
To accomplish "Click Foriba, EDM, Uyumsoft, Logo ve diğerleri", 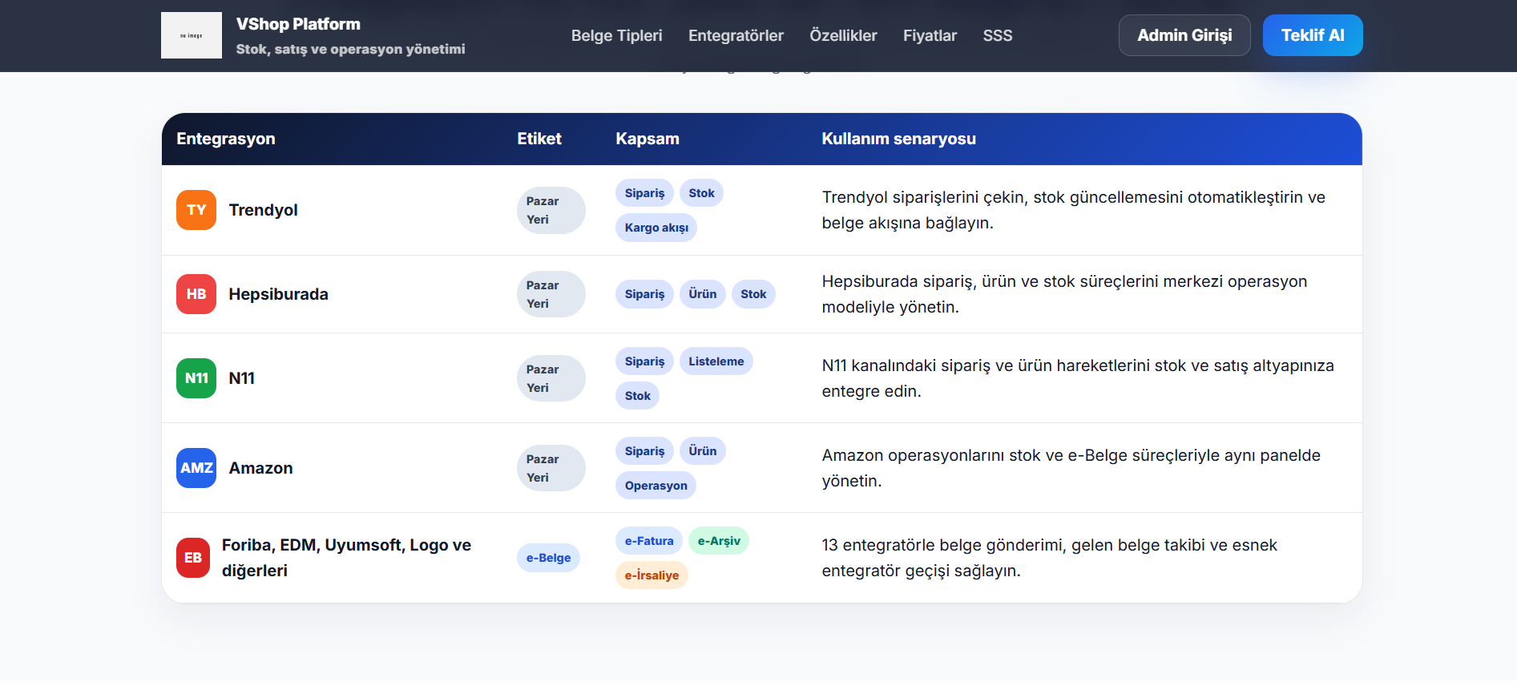I will [346, 558].
